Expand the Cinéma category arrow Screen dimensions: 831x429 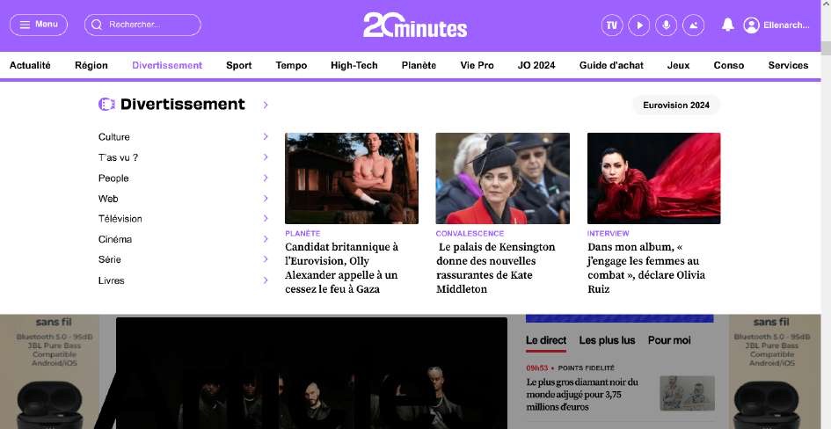pos(265,239)
